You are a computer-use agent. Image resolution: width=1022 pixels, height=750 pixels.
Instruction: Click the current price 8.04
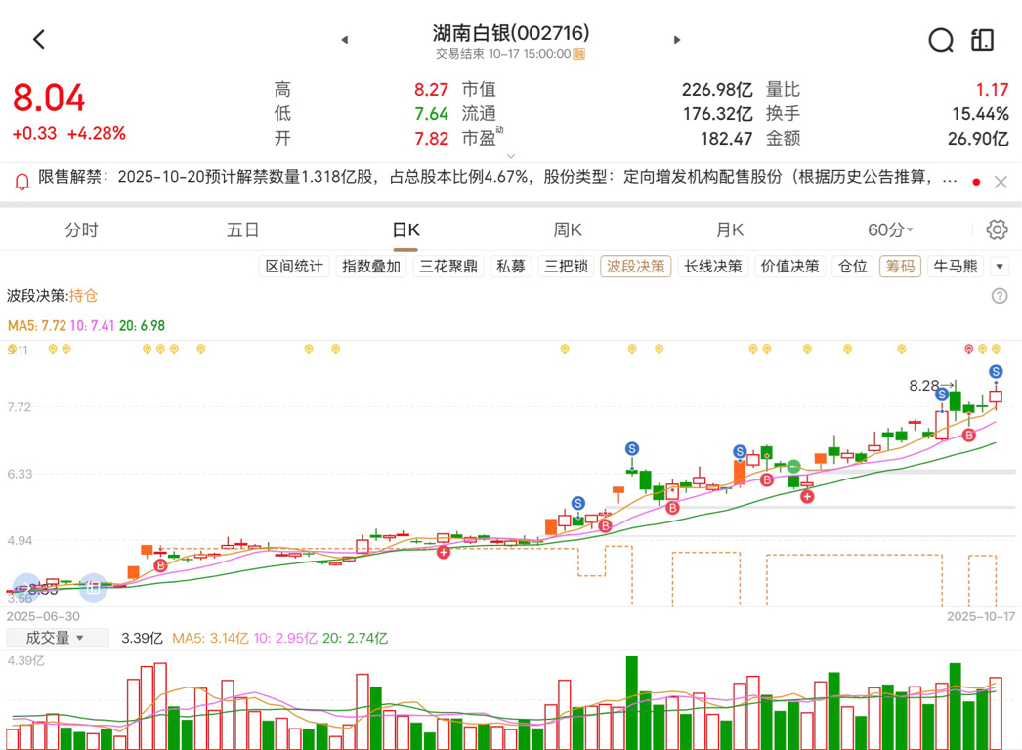[x=49, y=99]
